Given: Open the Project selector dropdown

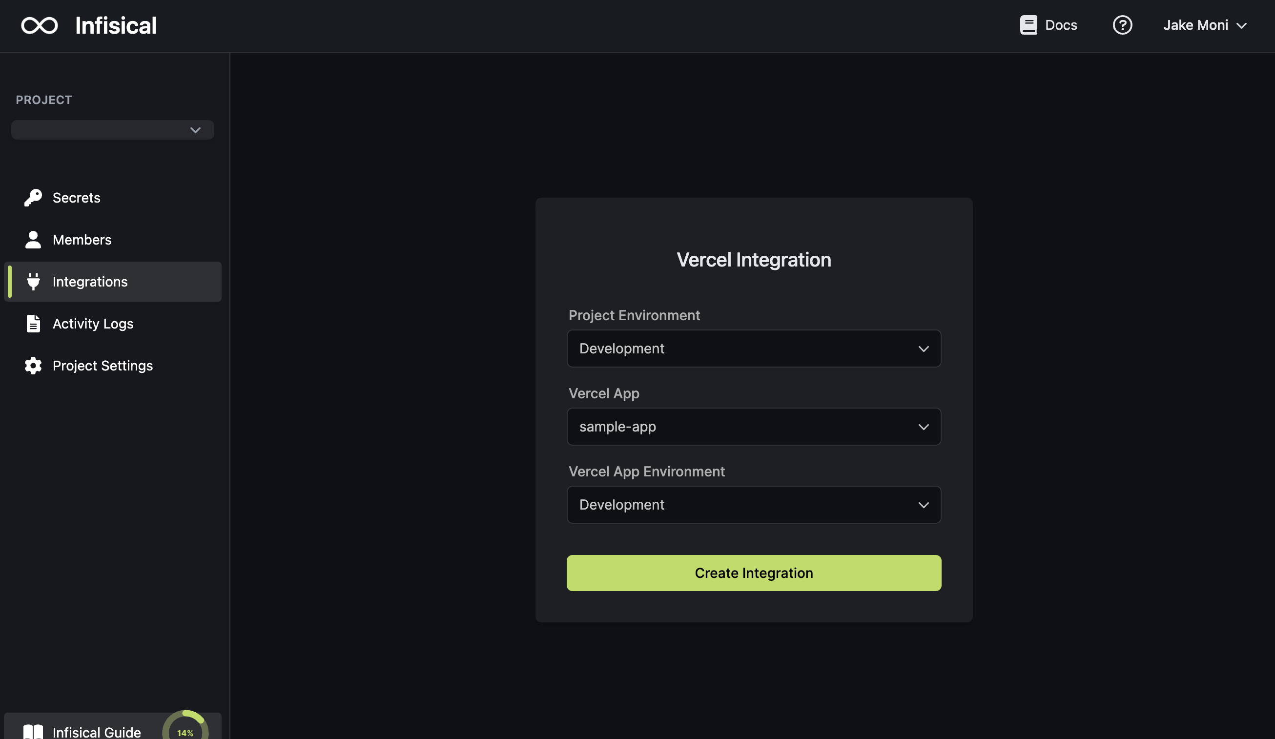Looking at the screenshot, I should point(112,130).
